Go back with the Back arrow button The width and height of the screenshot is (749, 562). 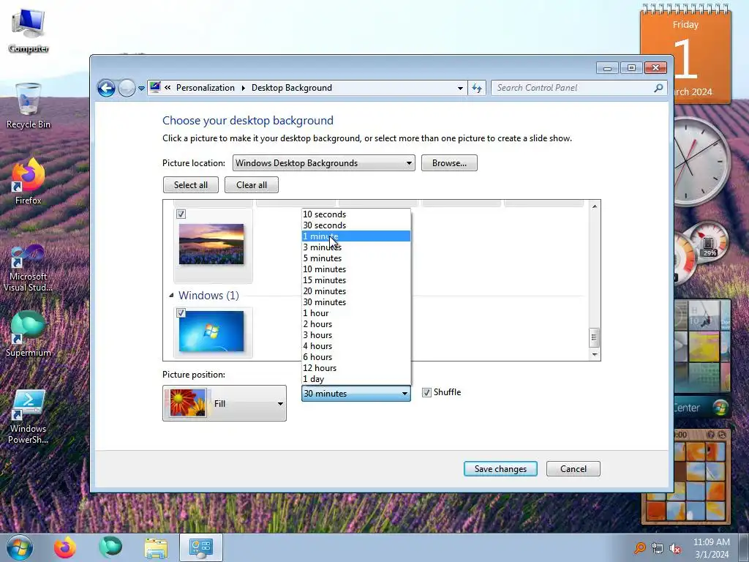click(106, 88)
